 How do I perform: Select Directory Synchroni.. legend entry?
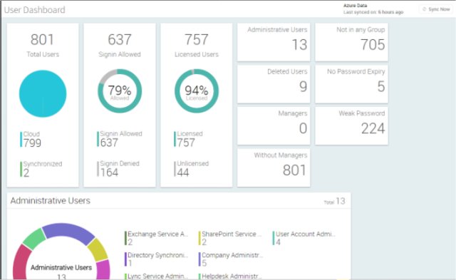point(156,259)
